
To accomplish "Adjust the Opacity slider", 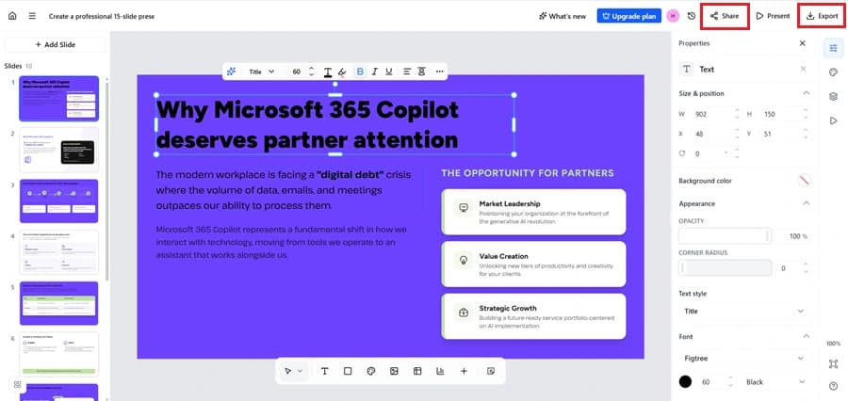I will point(725,236).
